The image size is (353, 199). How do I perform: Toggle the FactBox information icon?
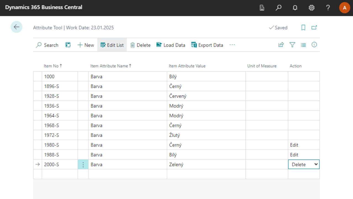[314, 45]
